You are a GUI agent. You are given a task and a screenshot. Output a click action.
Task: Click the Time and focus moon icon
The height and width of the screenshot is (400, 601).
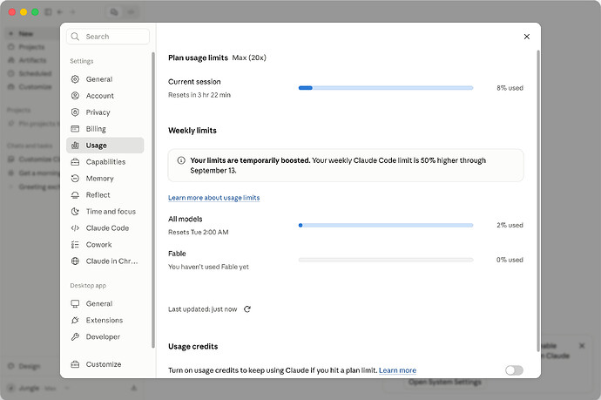point(75,211)
